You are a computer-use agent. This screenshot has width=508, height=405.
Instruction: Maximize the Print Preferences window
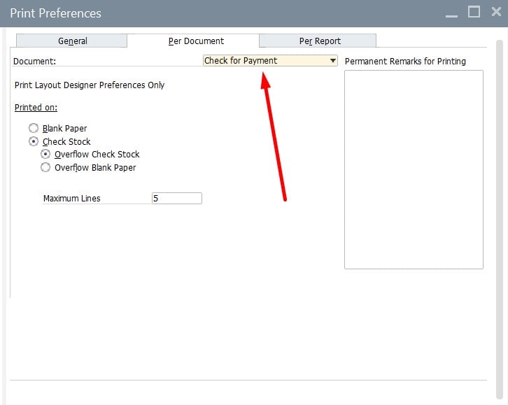click(474, 12)
